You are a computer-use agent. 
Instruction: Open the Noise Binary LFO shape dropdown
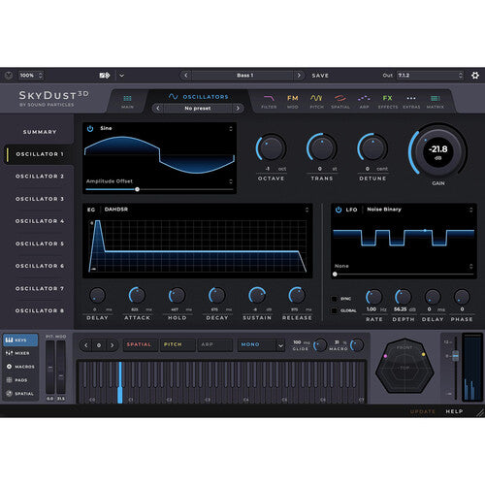click(419, 210)
